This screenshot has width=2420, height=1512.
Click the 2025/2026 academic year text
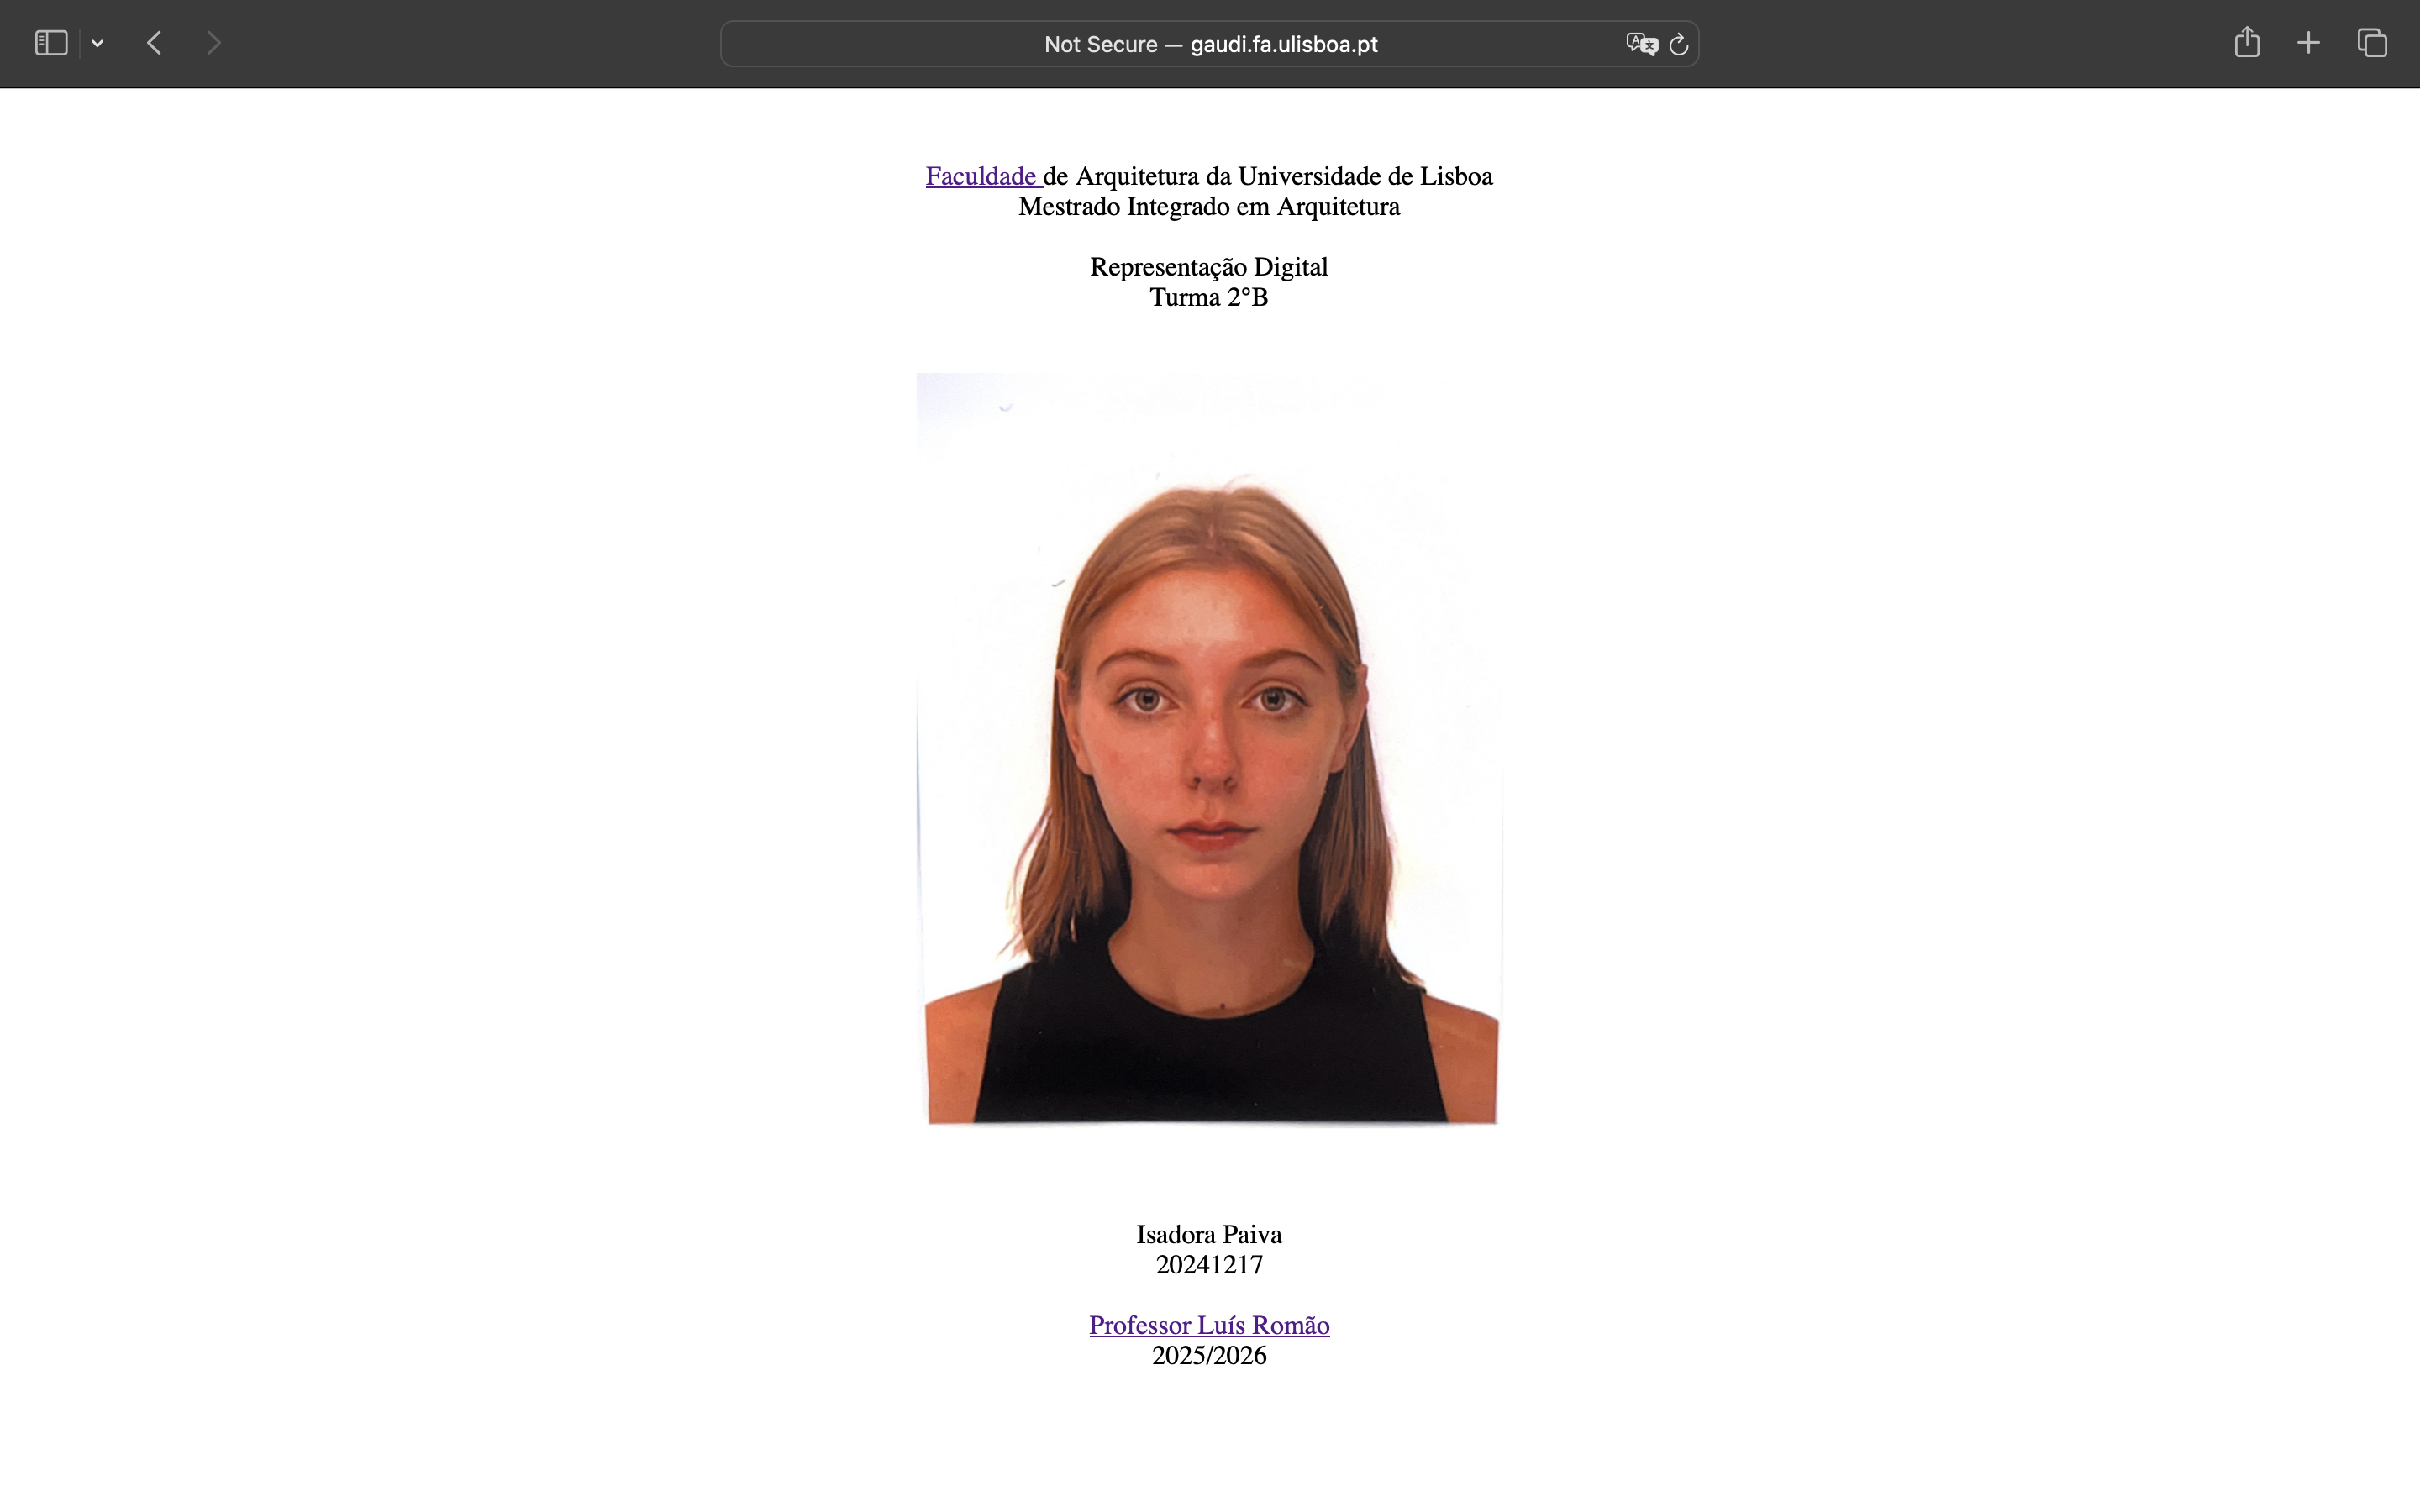(1209, 1356)
